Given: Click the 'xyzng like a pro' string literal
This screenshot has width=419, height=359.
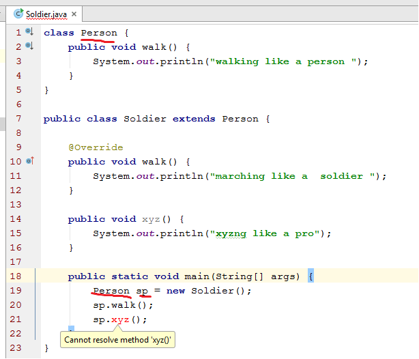Looking at the screenshot, I should tap(265, 233).
